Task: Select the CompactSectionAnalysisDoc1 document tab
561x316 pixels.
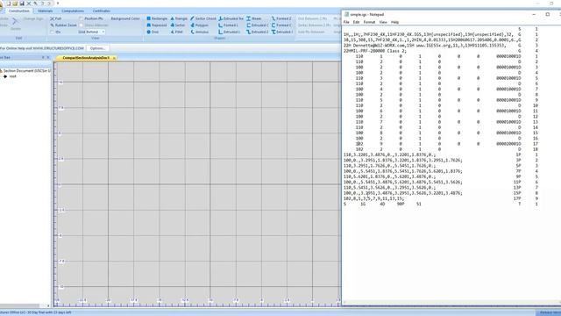Action: point(86,58)
